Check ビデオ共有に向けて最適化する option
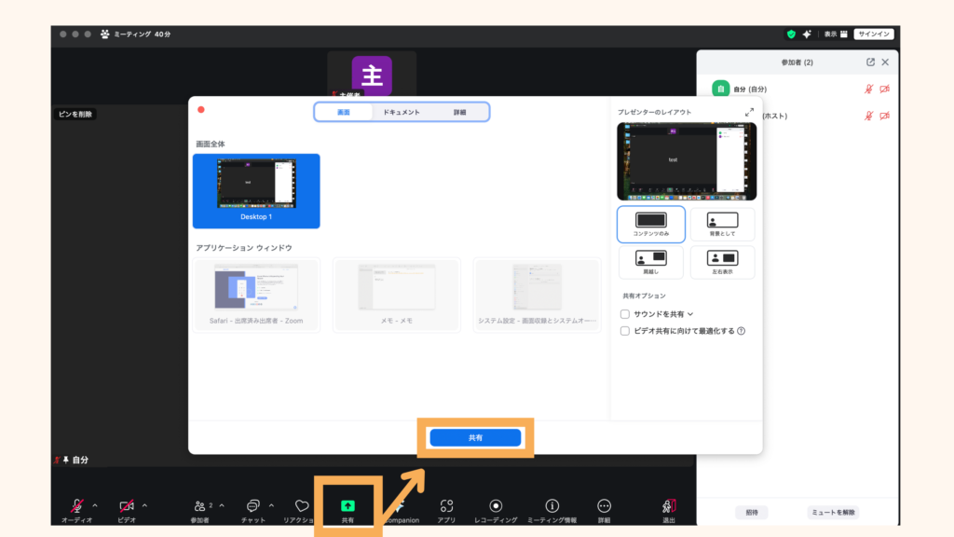Screen dimensions: 954x537 pos(625,330)
